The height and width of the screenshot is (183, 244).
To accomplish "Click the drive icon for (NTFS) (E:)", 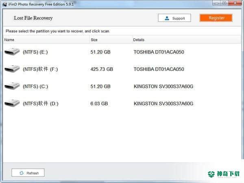I will coord(12,51).
